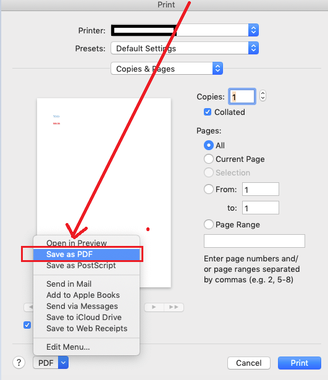328x380 pixels.
Task: Choose the Page Range radio option
Action: [x=209, y=224]
